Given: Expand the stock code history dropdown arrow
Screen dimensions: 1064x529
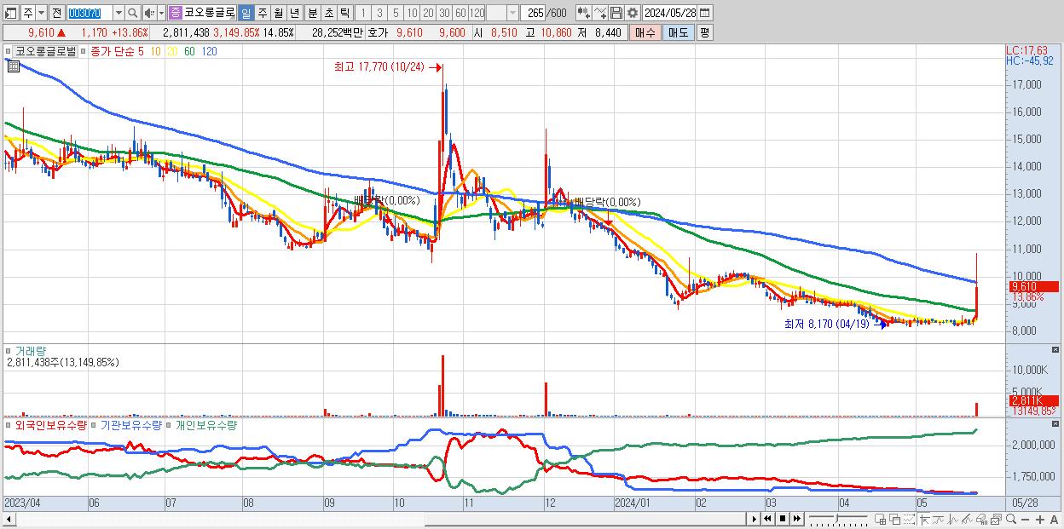Looking at the screenshot, I should (119, 13).
